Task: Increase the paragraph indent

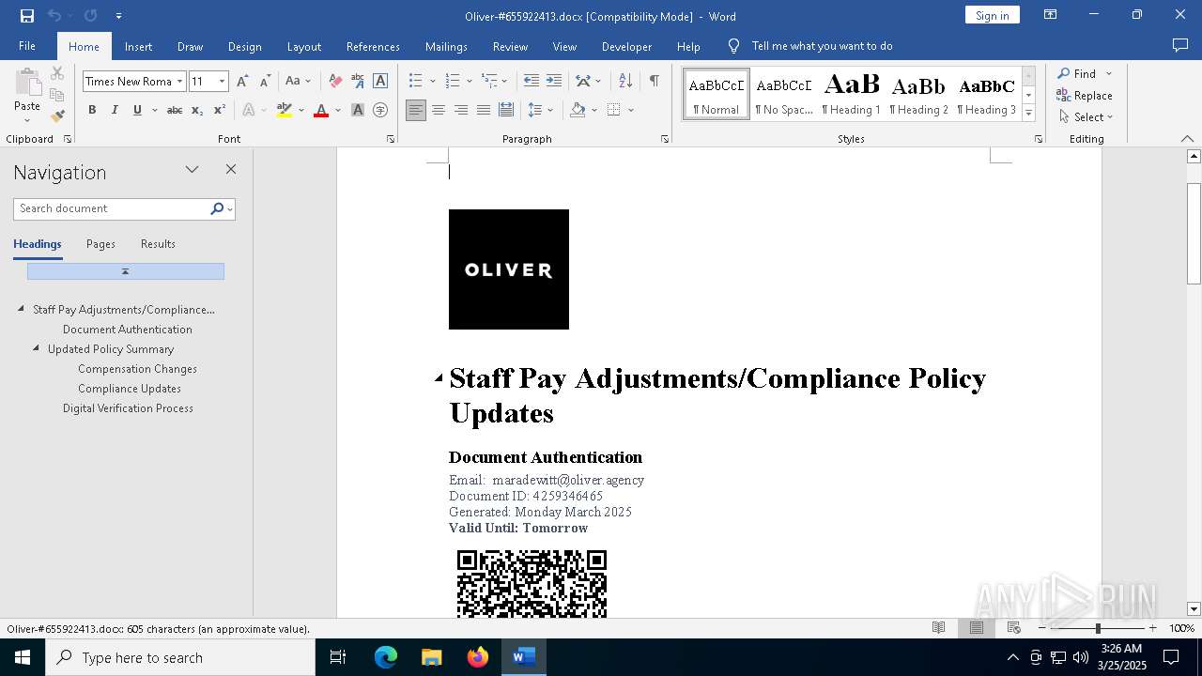Action: [x=554, y=82]
